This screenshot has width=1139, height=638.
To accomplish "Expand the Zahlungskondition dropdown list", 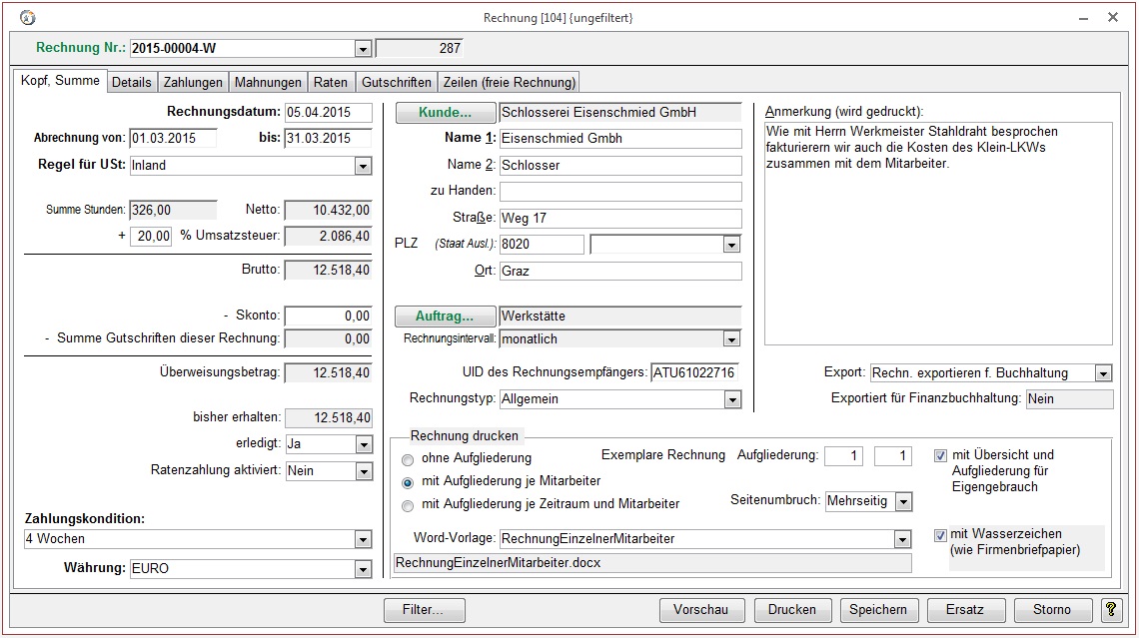I will (362, 539).
